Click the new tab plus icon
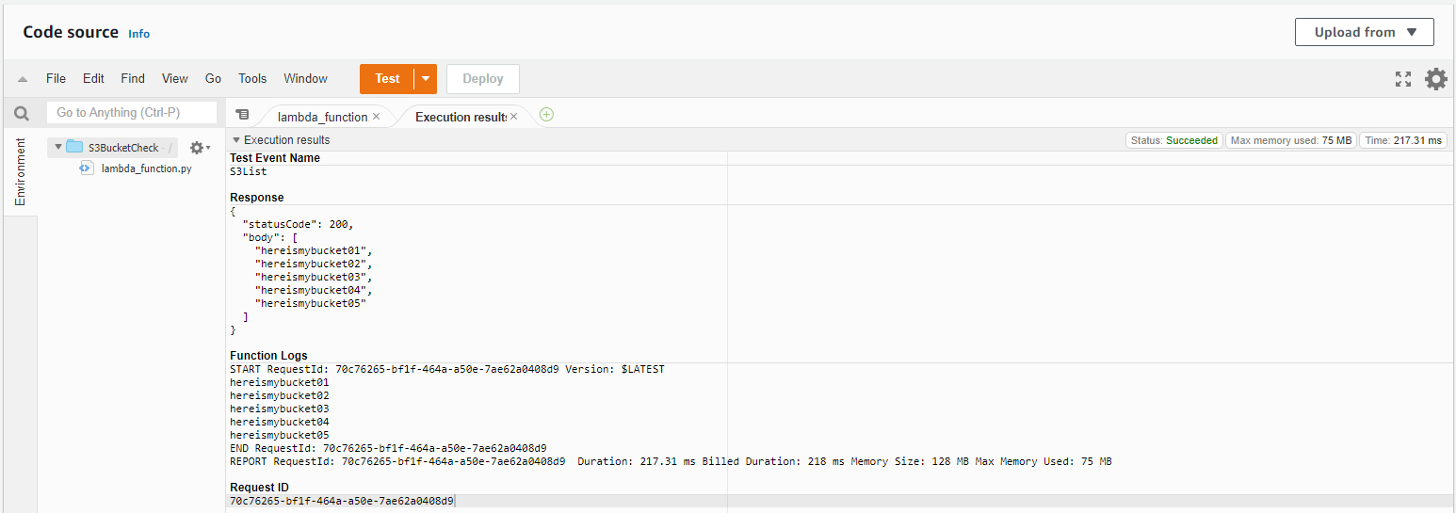The image size is (1456, 513). (x=546, y=115)
